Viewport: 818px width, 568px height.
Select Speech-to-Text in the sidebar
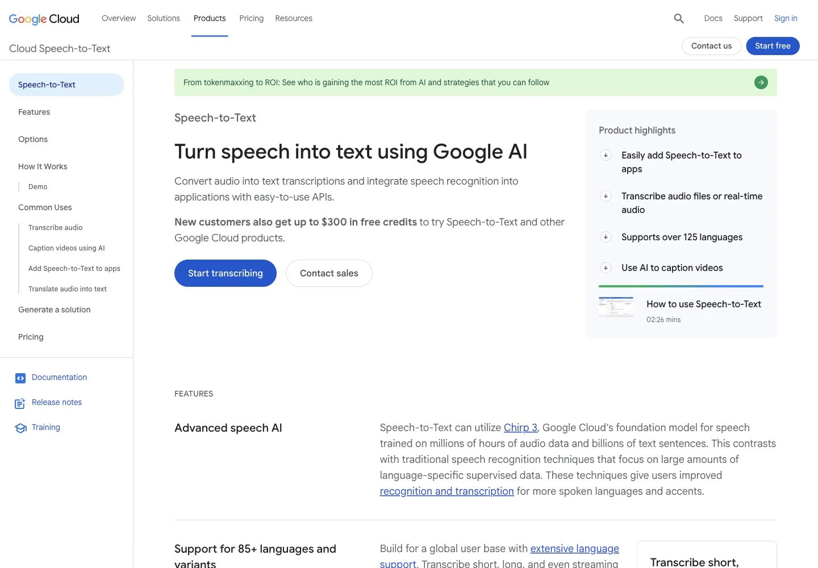pyautogui.click(x=66, y=85)
